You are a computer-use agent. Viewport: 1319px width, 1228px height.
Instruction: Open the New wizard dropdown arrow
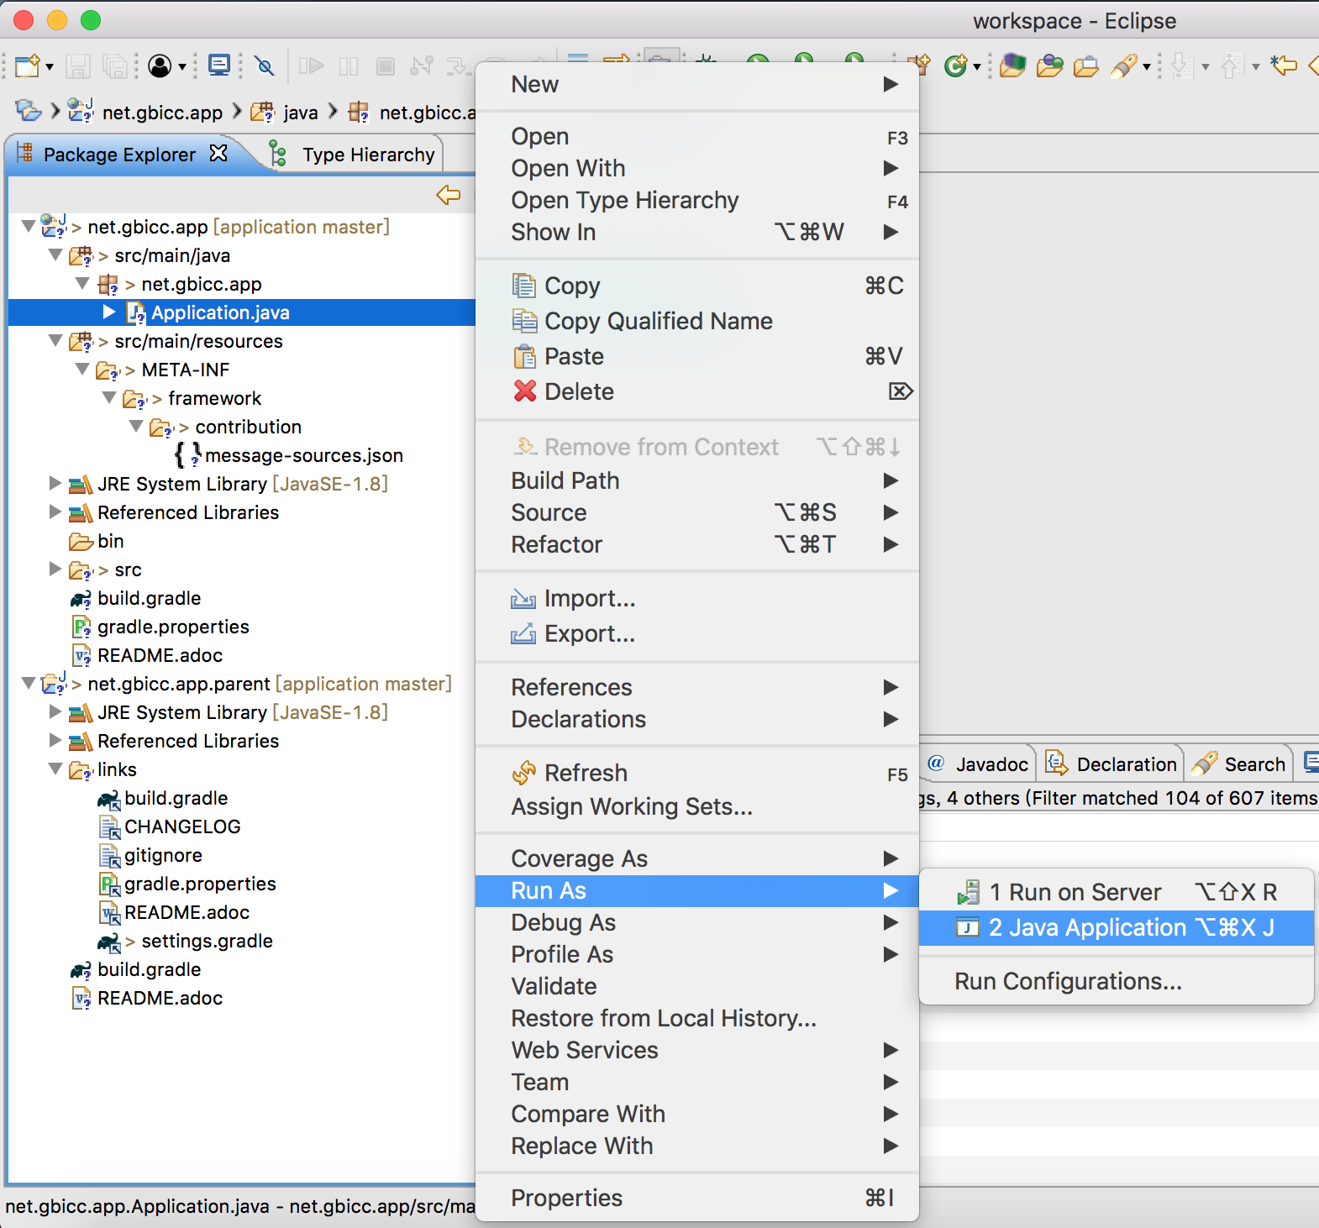click(50, 67)
